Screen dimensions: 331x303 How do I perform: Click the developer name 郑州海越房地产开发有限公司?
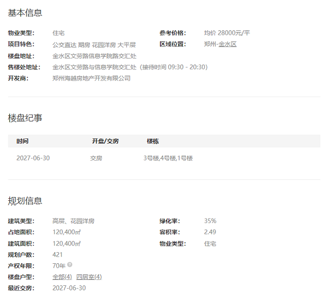tap(91, 78)
